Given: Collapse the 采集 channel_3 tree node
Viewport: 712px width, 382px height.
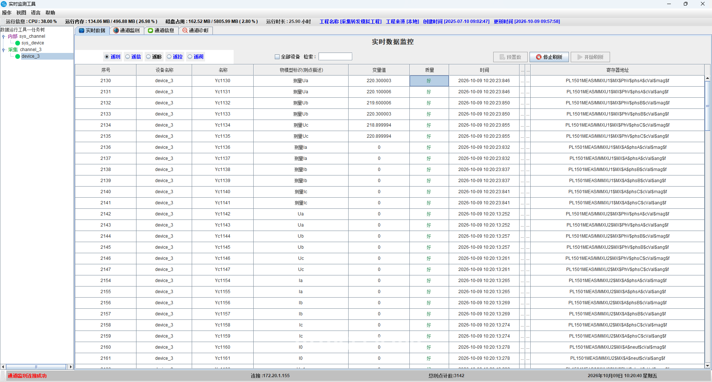Looking at the screenshot, I should click(x=3, y=50).
